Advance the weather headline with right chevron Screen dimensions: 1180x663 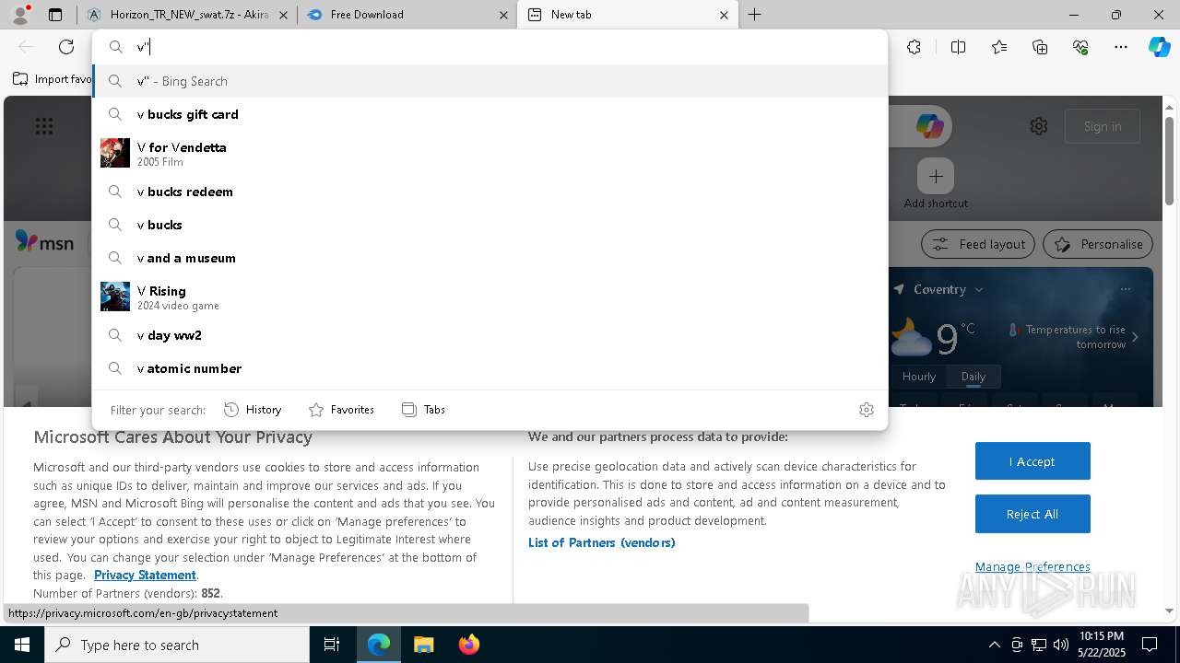(1135, 337)
